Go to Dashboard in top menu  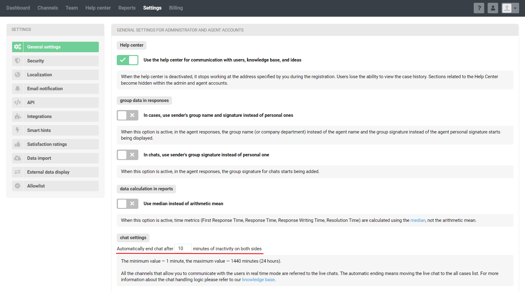point(18,8)
